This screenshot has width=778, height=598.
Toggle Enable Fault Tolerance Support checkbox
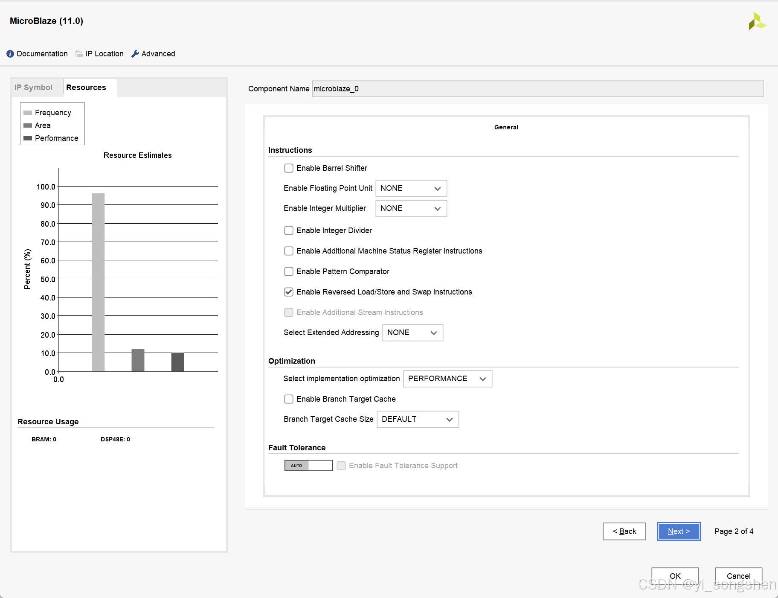341,466
